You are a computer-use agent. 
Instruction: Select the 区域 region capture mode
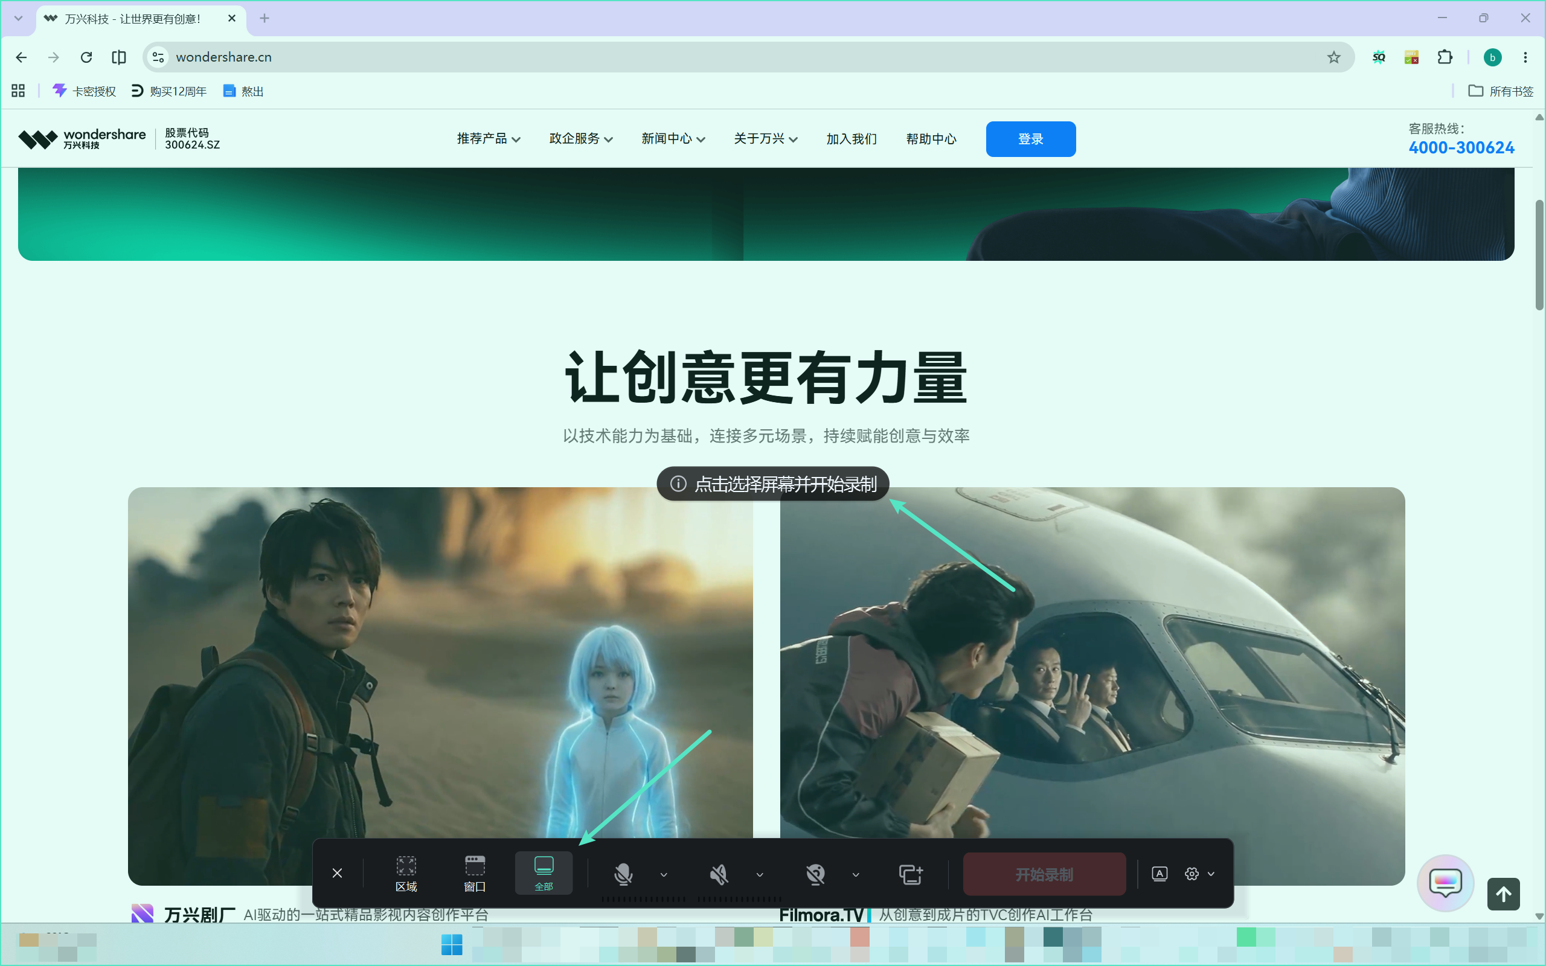(406, 874)
